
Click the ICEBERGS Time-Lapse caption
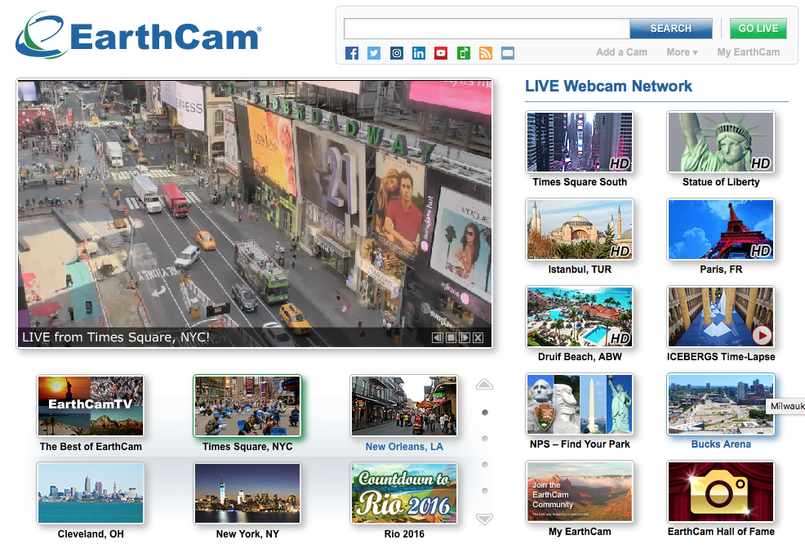721,356
